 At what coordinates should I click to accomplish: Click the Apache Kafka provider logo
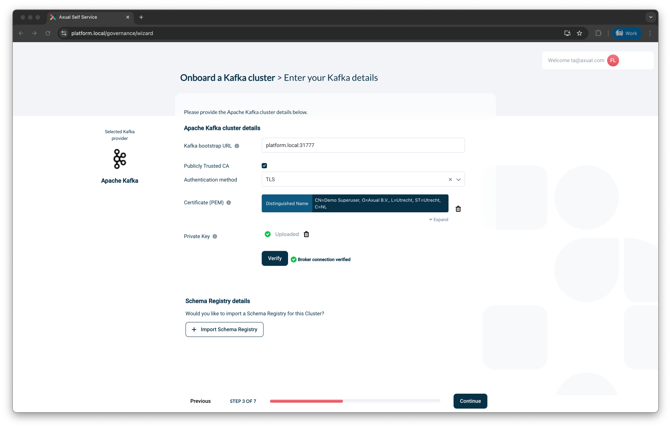[x=120, y=159]
